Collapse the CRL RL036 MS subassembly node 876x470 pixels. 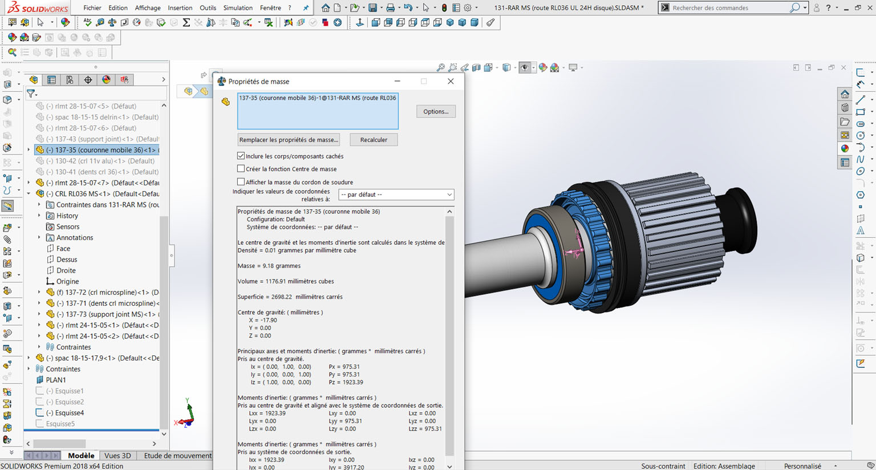tap(29, 194)
